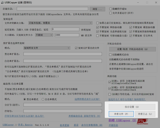Open 开源信息 link
The width and height of the screenshot is (160, 128).
tap(113, 125)
